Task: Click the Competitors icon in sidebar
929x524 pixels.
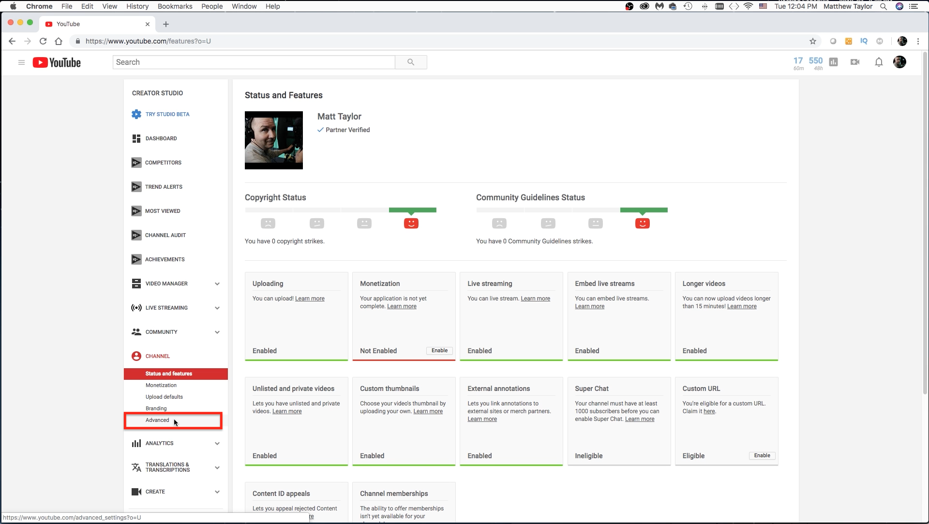Action: 136,163
